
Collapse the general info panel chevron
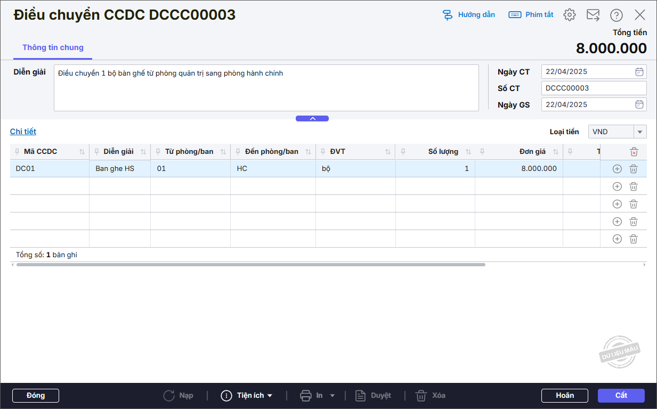312,119
